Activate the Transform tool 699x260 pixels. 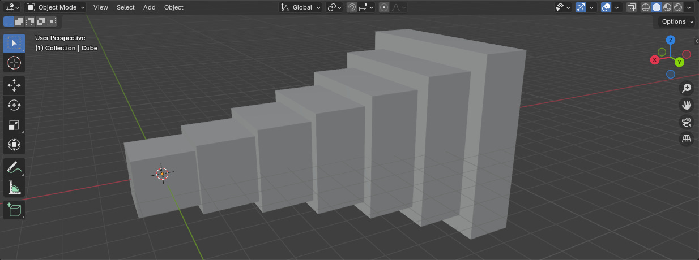coord(14,145)
